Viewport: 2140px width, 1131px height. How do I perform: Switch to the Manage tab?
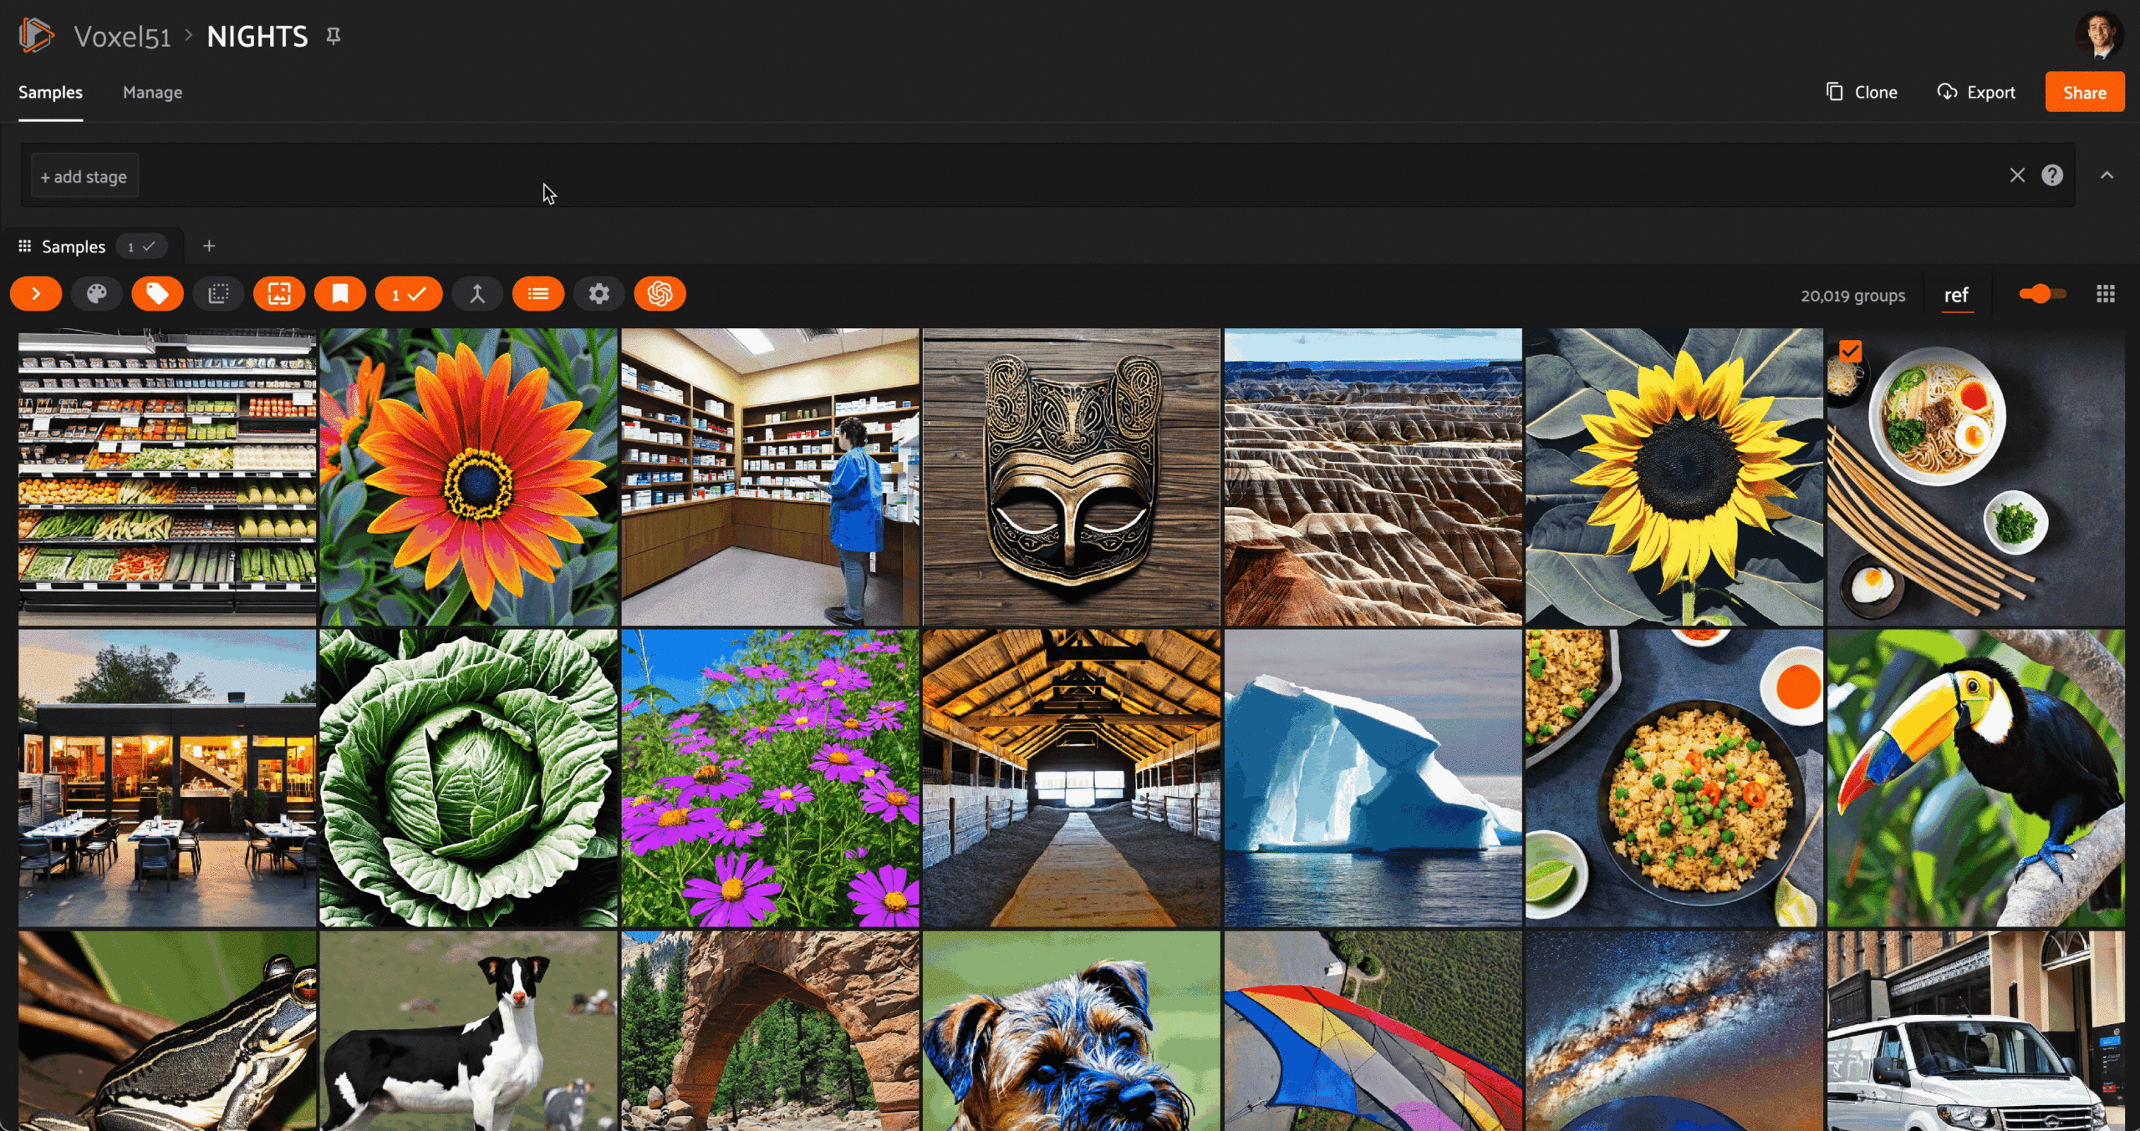152,93
